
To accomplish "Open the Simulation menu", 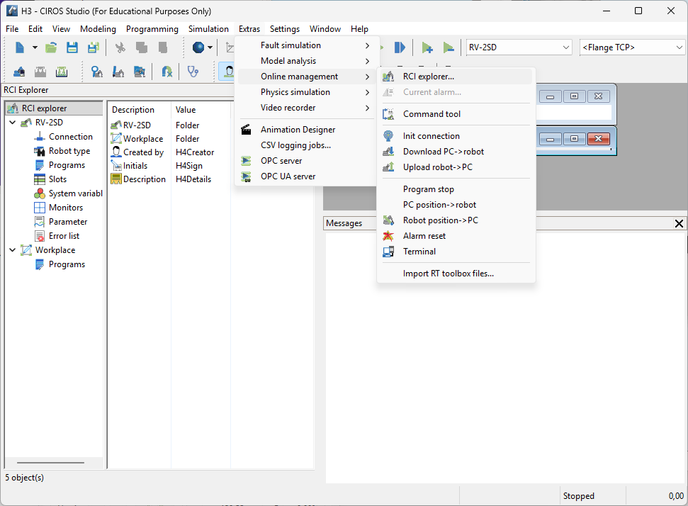I will 208,29.
